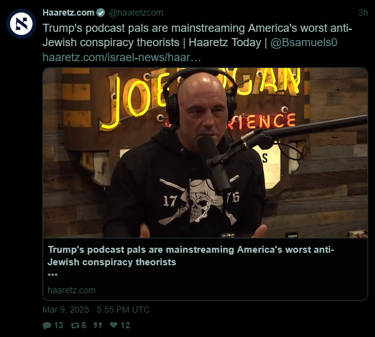Open the @haaretzcom handle link

coord(136,12)
